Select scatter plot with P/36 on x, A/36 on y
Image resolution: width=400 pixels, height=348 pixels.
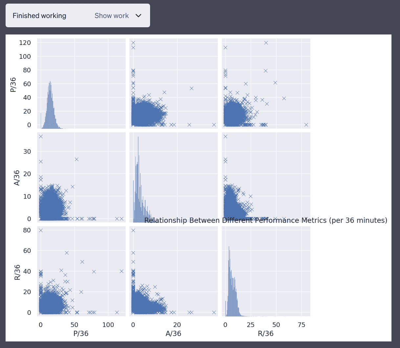(81, 177)
